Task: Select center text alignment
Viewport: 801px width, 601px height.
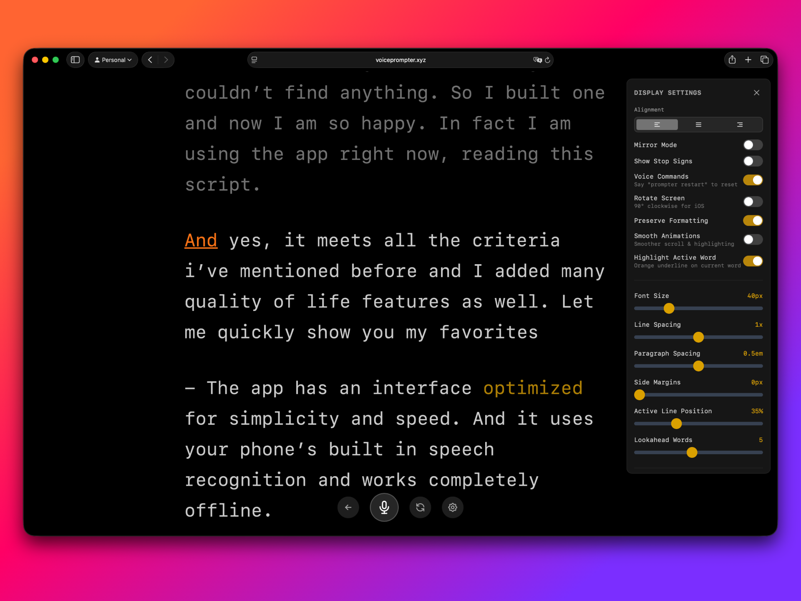Action: (698, 124)
